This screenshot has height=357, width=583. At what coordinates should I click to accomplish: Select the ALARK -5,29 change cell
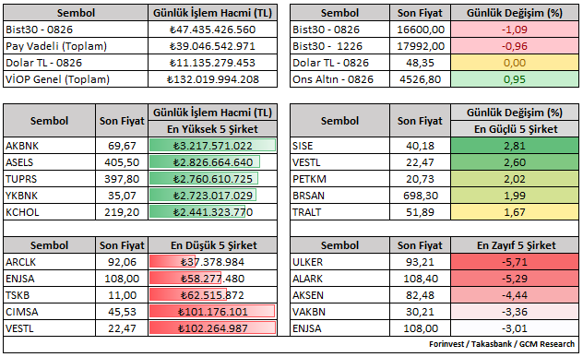tap(515, 279)
